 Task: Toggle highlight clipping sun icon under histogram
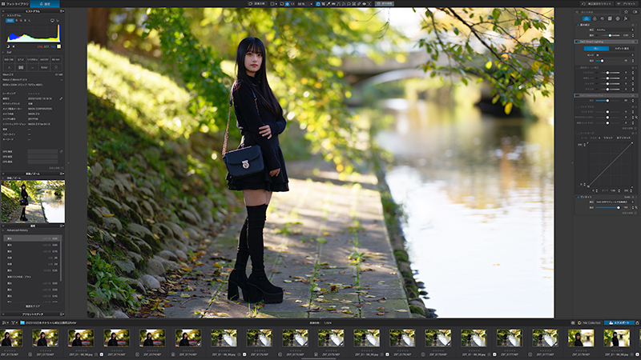(14, 46)
